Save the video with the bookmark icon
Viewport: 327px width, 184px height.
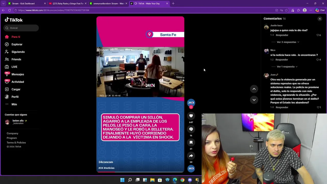pos(191,142)
